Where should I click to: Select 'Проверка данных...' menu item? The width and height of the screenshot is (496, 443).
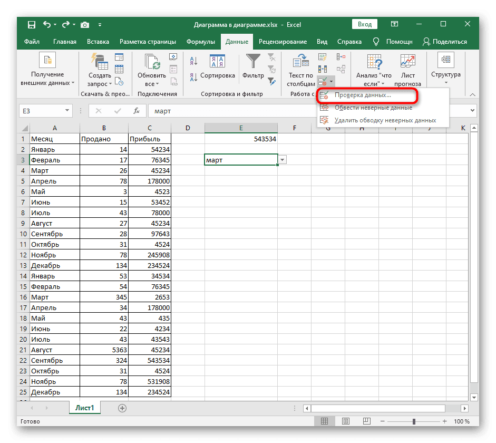pos(363,95)
